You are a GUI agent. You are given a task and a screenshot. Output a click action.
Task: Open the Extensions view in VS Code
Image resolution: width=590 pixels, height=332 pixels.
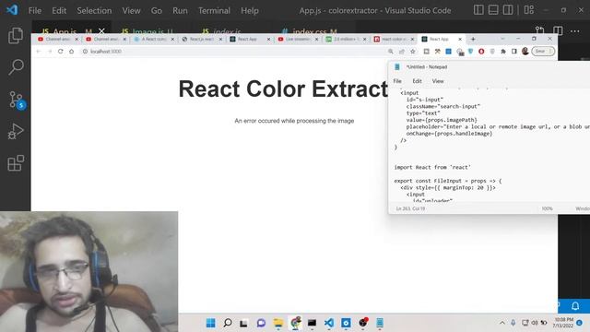tap(16, 163)
